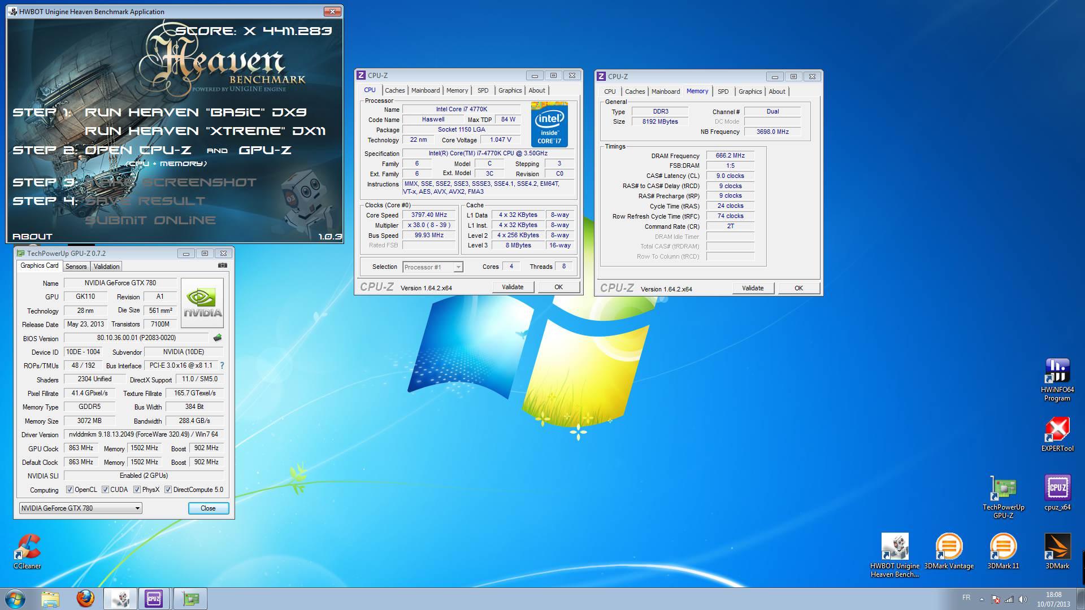Open Memory tab in left CPU-Z window

click(x=457, y=90)
